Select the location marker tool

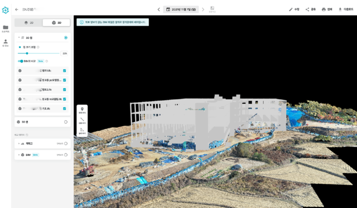[82, 109]
